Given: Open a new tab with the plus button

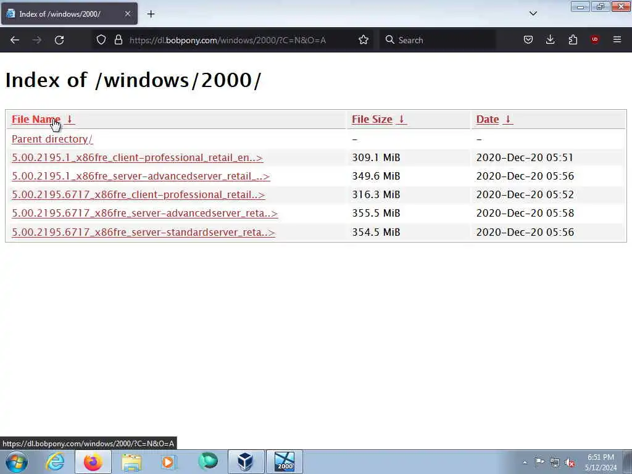Looking at the screenshot, I should [x=151, y=14].
